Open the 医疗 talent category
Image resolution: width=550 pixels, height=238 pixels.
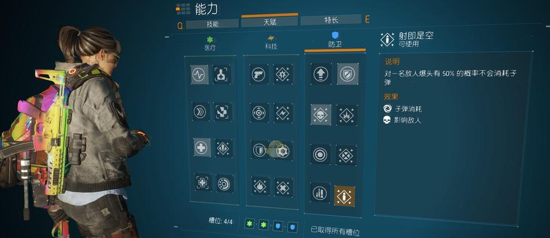[210, 44]
